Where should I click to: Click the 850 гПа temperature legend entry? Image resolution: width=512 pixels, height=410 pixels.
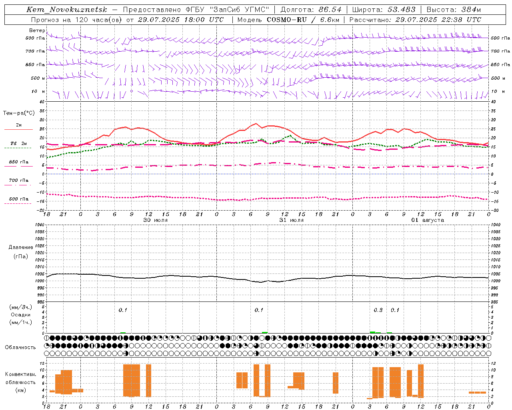tap(19, 162)
